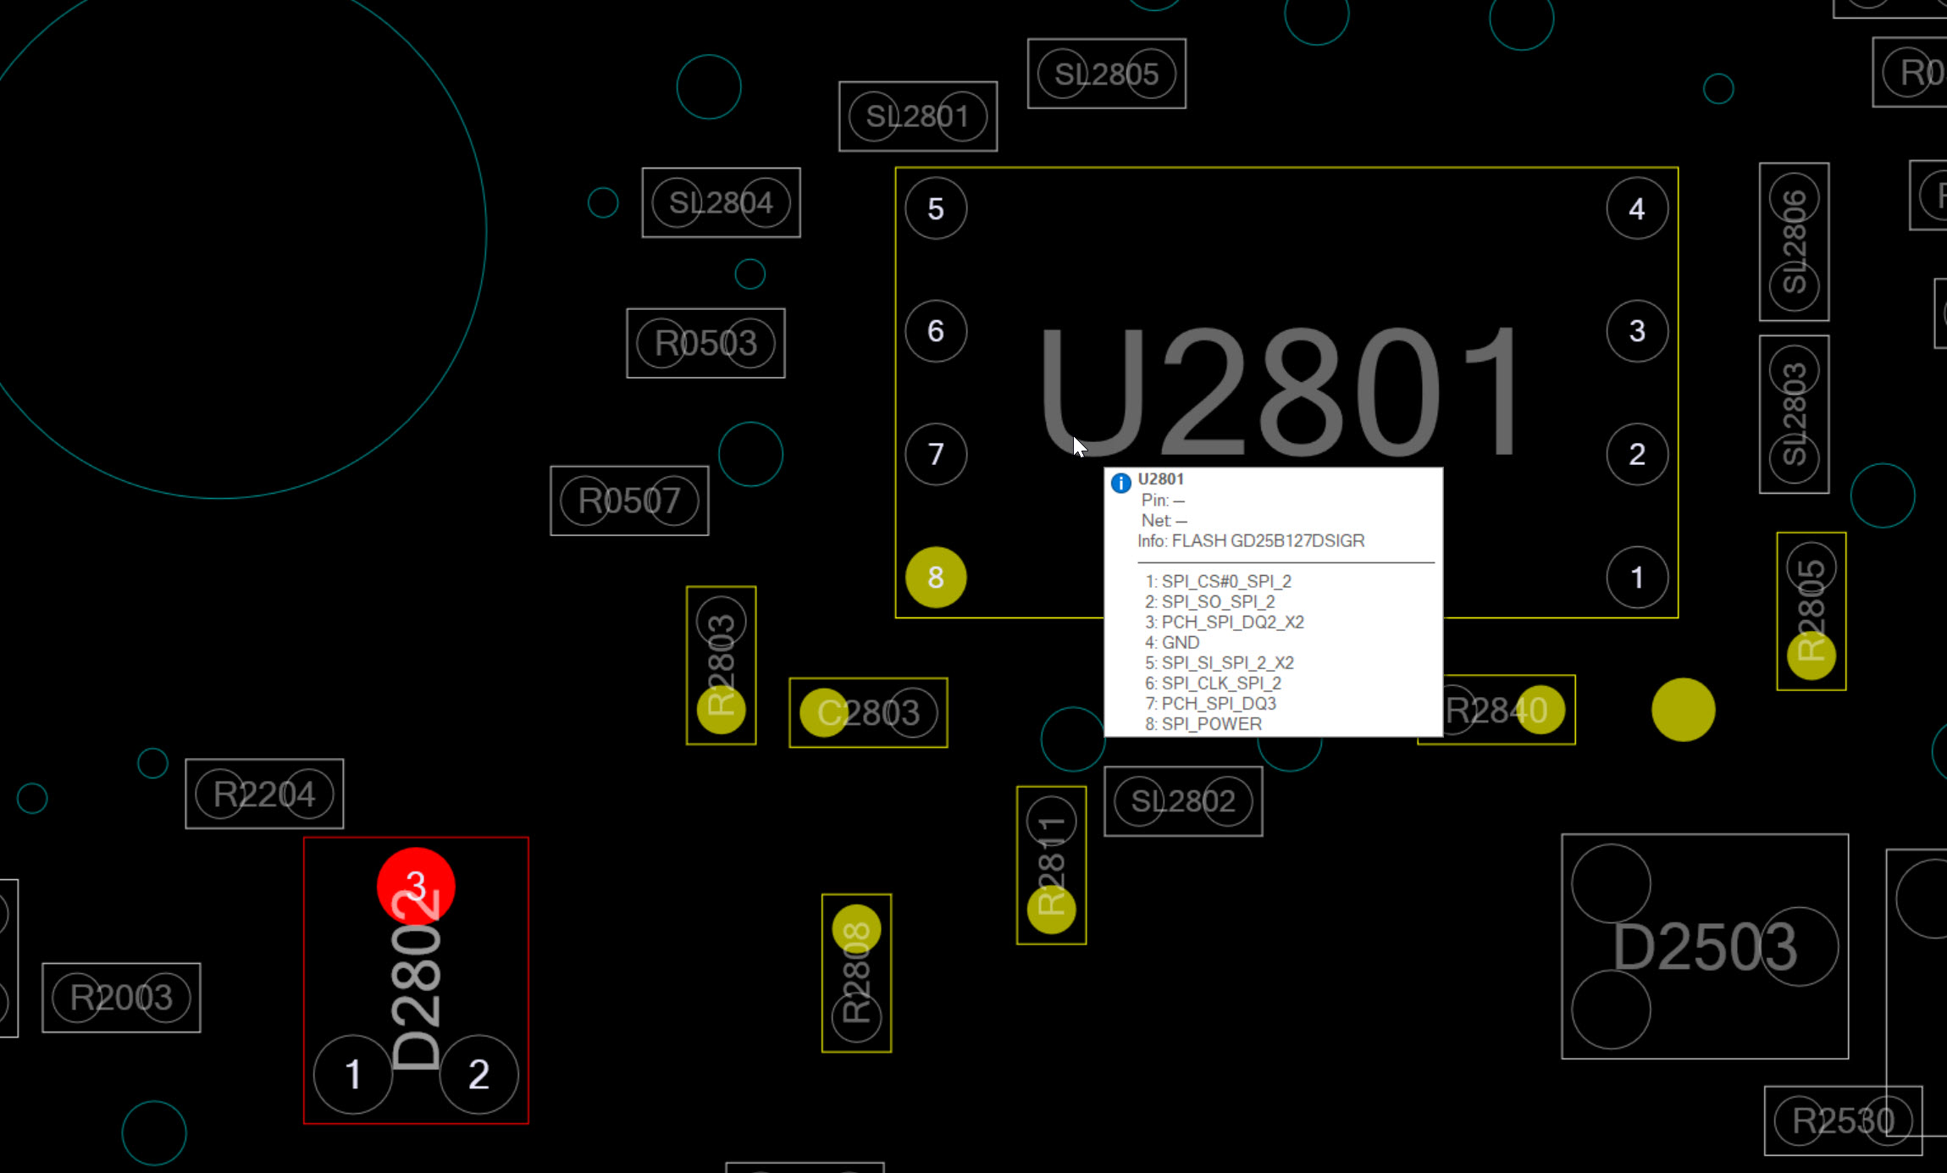Click the blue info icon in tooltip
The image size is (1947, 1173).
[1120, 483]
